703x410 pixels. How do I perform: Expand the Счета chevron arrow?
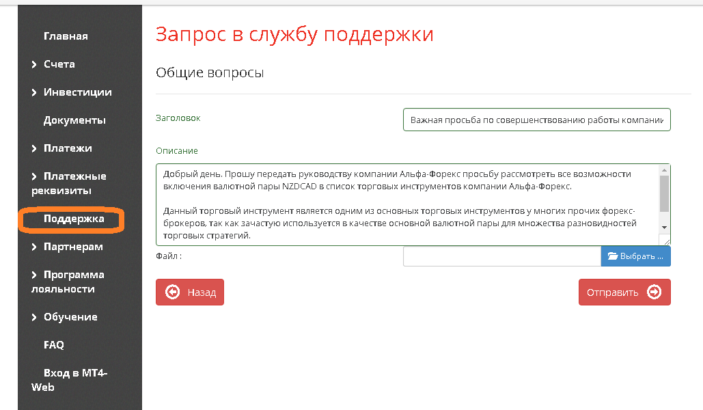[34, 65]
